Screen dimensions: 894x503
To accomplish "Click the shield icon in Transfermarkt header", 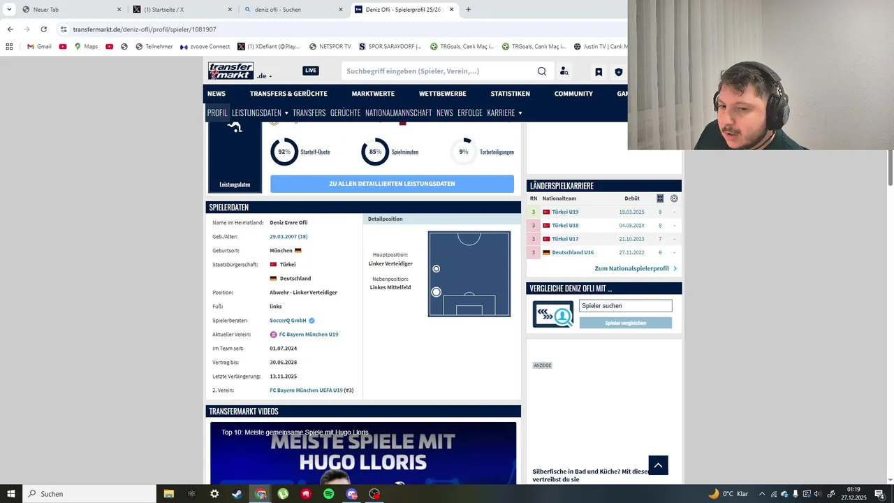I will tap(618, 72).
